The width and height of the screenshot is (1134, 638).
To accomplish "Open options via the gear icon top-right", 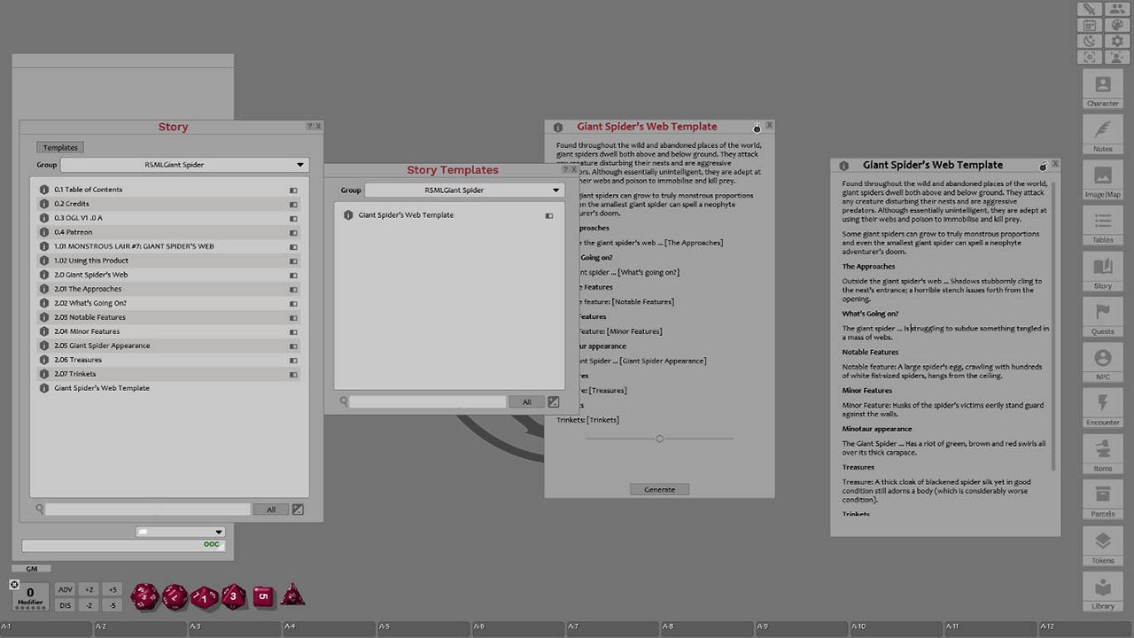I will [x=1116, y=40].
